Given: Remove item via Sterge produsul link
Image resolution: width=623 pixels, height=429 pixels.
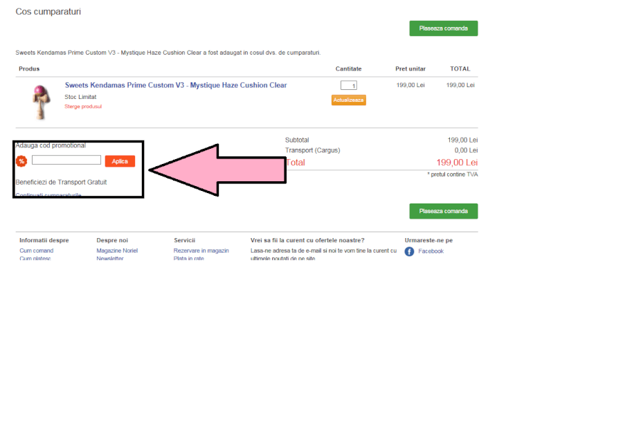Looking at the screenshot, I should pos(83,107).
